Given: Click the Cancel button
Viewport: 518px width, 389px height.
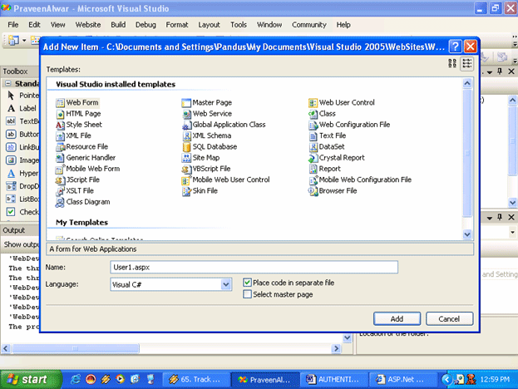Looking at the screenshot, I should click(449, 318).
